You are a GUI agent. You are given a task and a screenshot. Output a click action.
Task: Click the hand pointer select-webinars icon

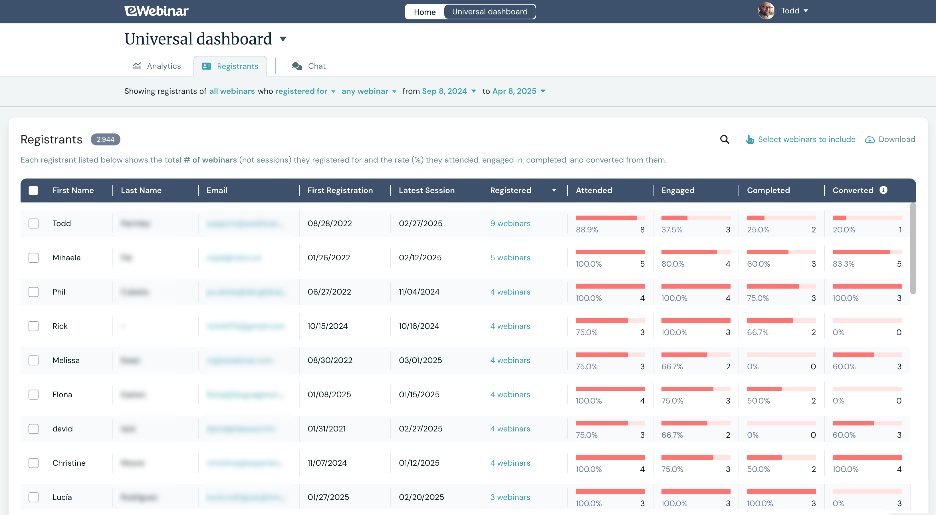(x=750, y=139)
